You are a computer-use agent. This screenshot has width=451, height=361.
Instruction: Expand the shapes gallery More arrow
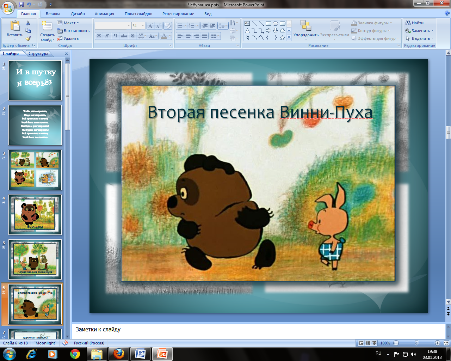[x=289, y=38]
